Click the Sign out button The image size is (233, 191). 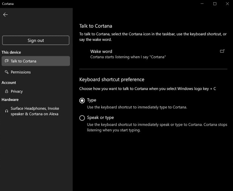click(36, 40)
